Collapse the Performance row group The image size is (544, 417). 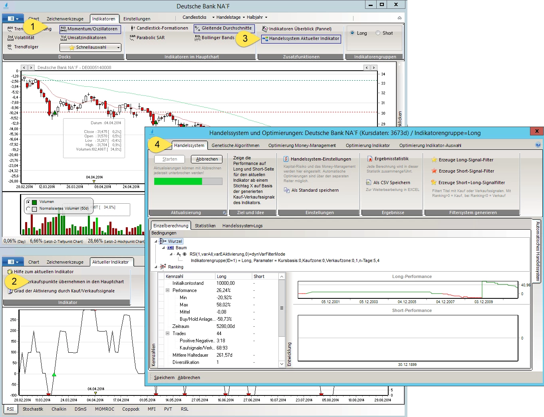click(x=167, y=290)
